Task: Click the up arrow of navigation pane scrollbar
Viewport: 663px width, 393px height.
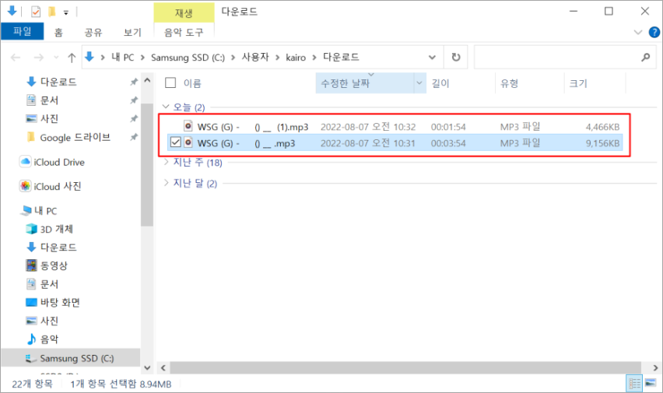Action: tap(147, 80)
